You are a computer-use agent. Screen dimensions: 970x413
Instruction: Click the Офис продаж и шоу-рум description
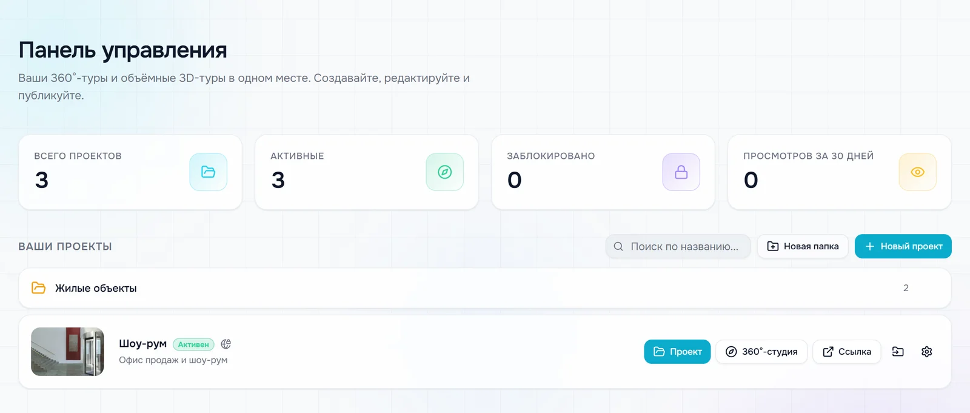173,360
